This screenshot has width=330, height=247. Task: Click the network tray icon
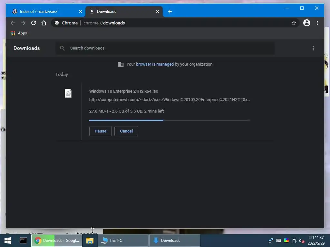[x=271, y=241]
